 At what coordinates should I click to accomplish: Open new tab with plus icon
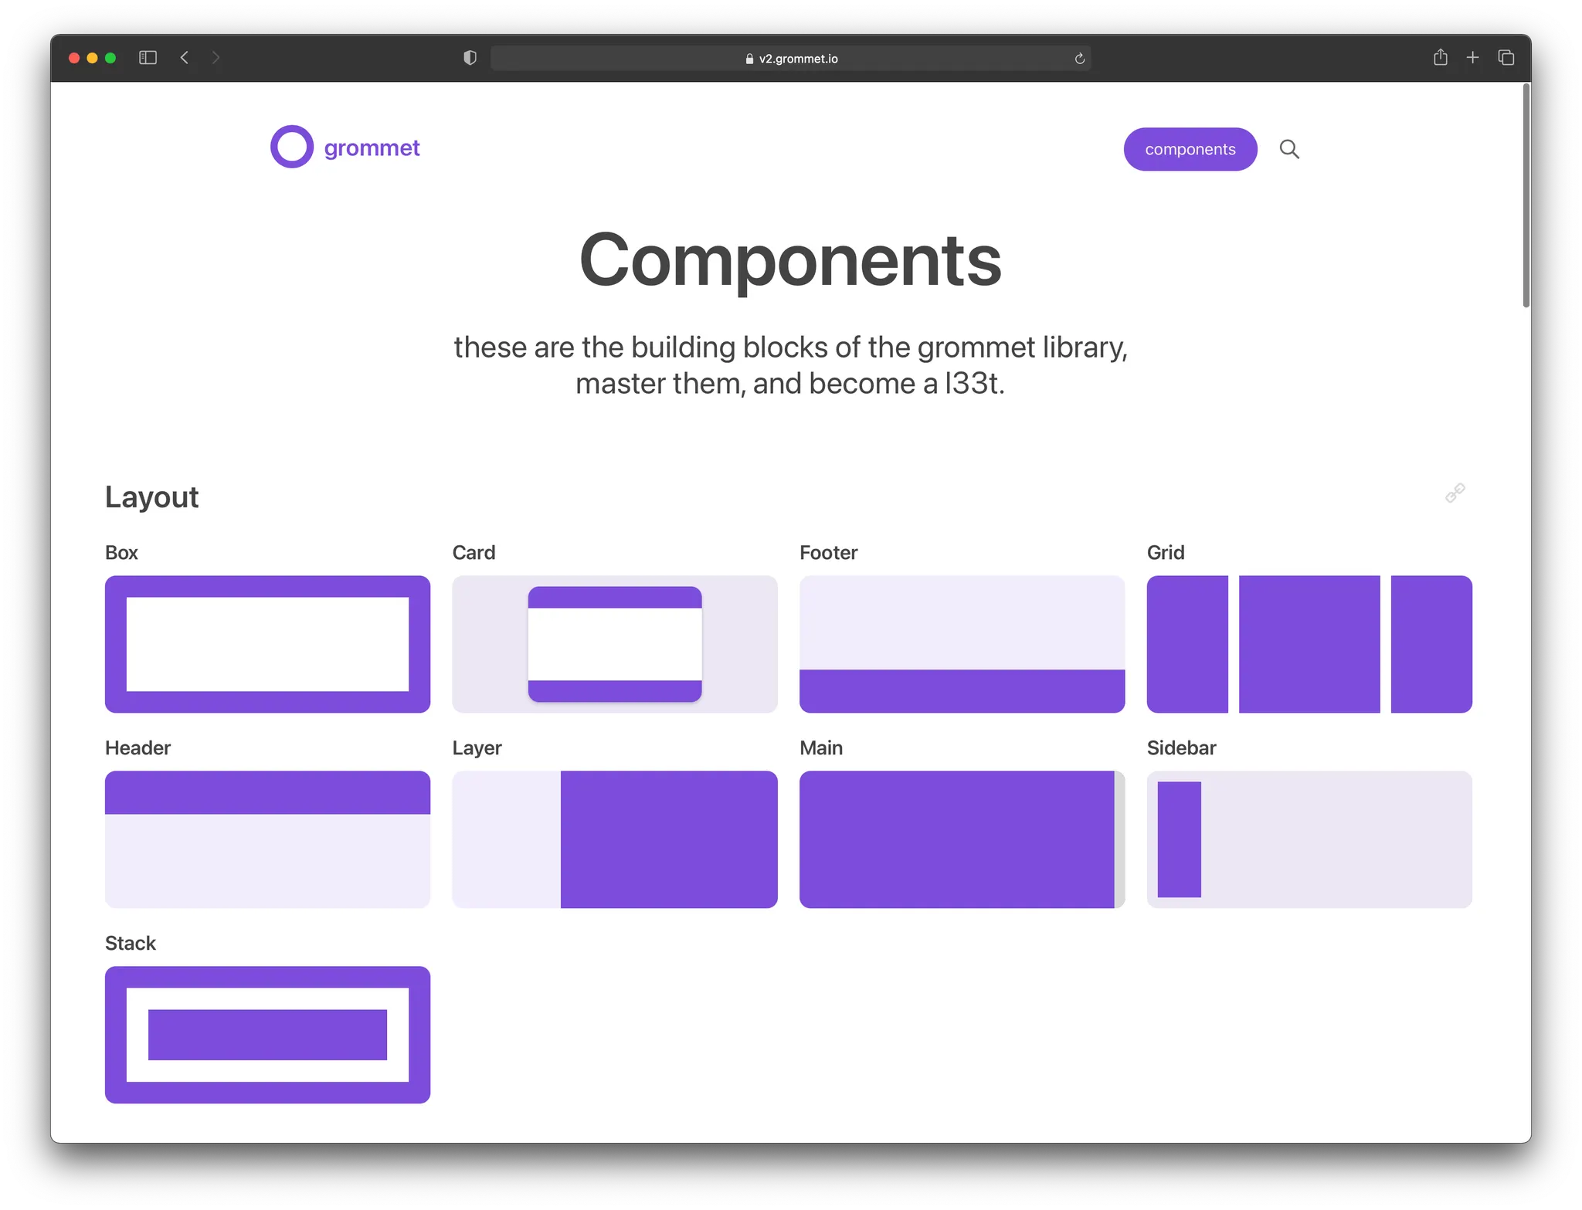coord(1472,58)
